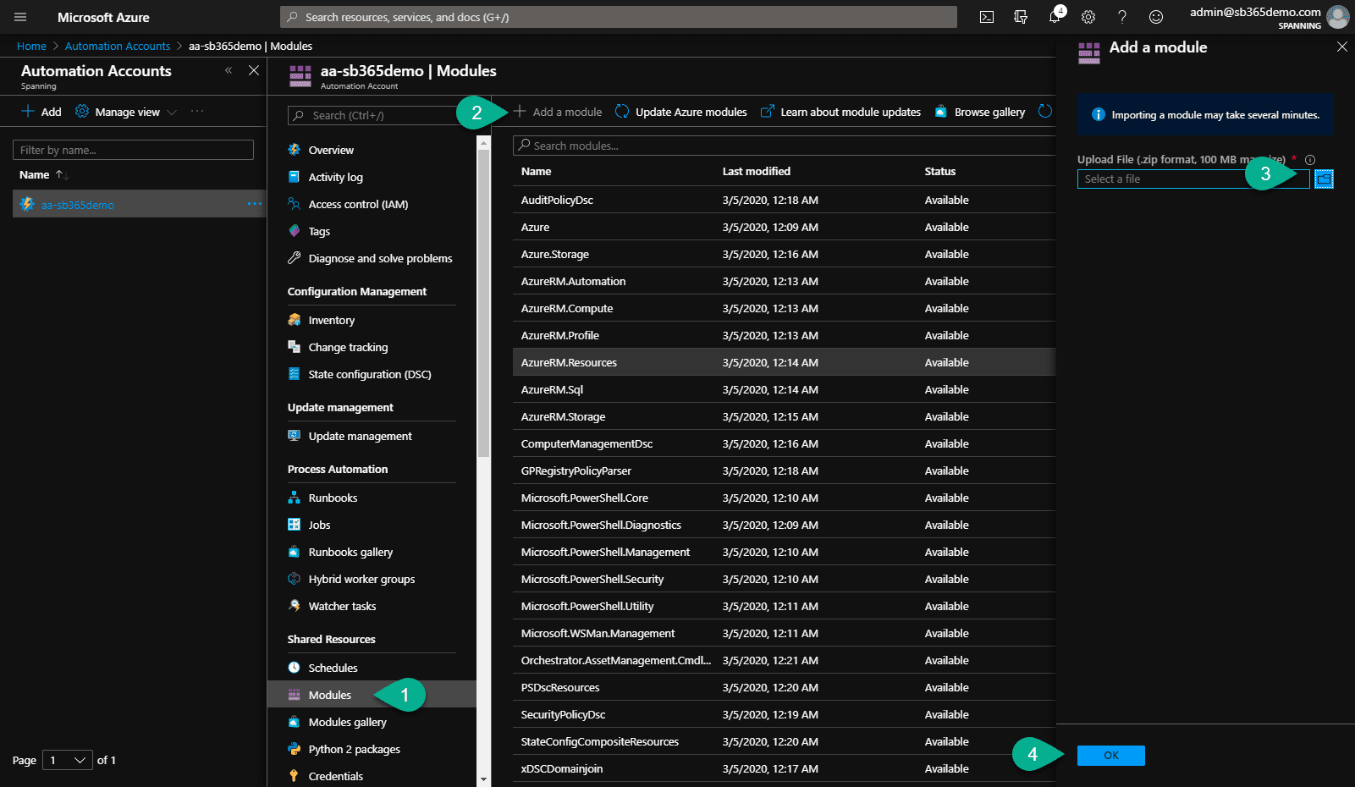The image size is (1355, 787).
Task: Click the info tooltip beside Upload File
Action: [1309, 157]
